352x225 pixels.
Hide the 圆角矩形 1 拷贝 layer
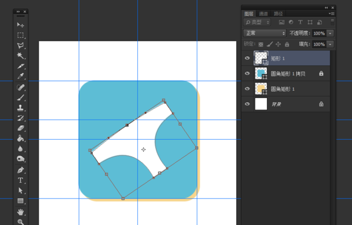pyautogui.click(x=247, y=73)
